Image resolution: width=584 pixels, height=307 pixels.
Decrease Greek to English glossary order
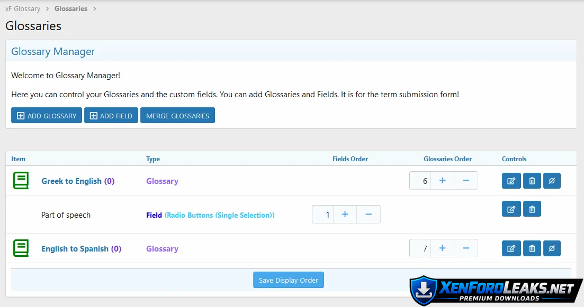click(x=466, y=181)
